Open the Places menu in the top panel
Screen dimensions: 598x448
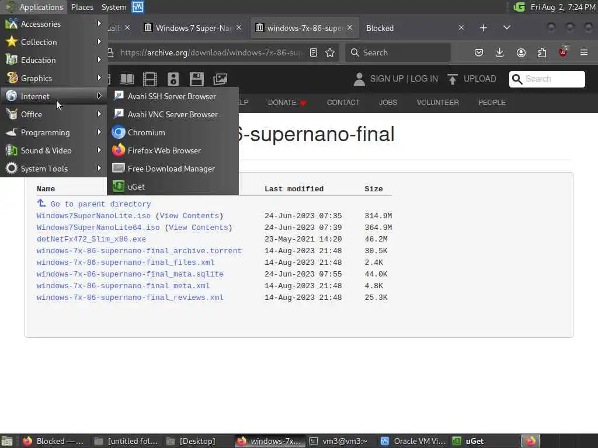point(82,7)
